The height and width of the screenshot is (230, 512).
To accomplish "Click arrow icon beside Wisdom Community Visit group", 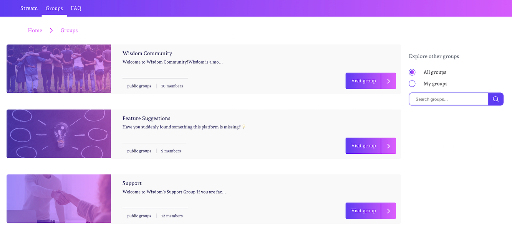I will 388,81.
